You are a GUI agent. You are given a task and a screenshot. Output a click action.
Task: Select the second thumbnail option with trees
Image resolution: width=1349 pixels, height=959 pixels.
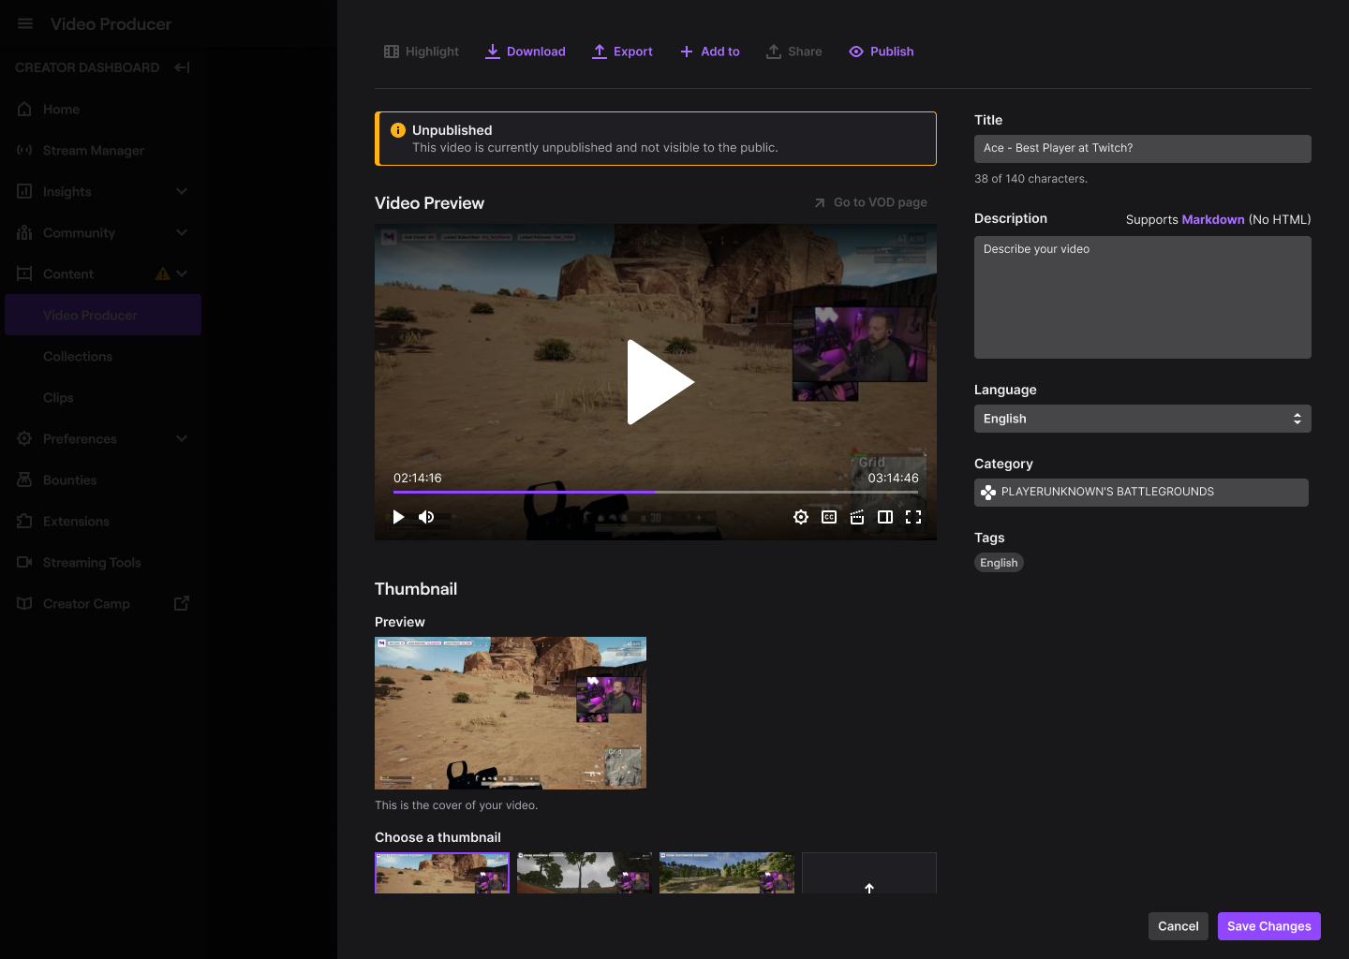coord(585,873)
